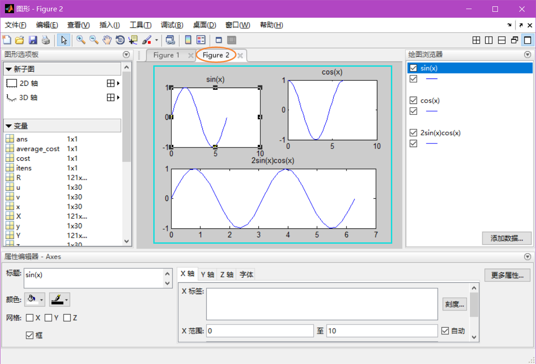
Task: Activate the Rotate 3D tool
Action: 120,40
